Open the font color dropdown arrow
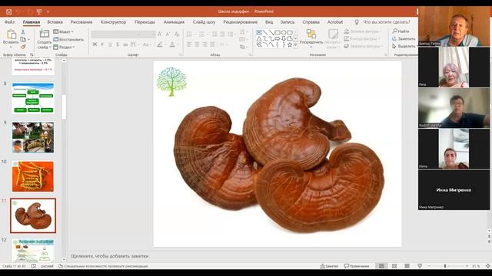Viewport: 492px width, 276px height. (x=177, y=44)
